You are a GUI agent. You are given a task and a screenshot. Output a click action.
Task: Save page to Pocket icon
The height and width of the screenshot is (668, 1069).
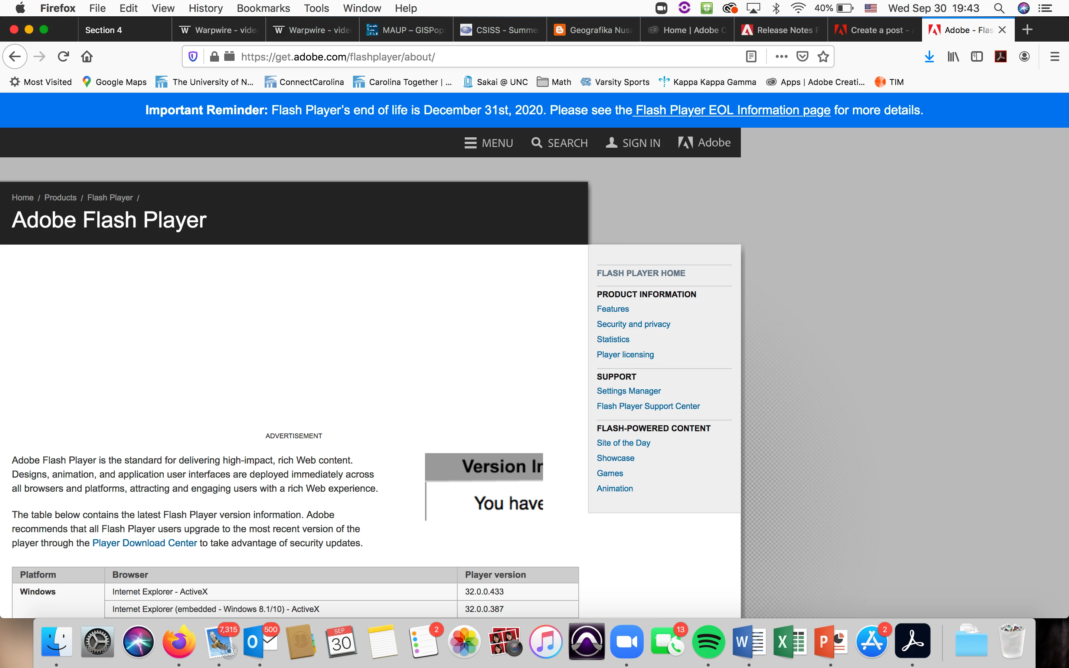click(x=802, y=56)
